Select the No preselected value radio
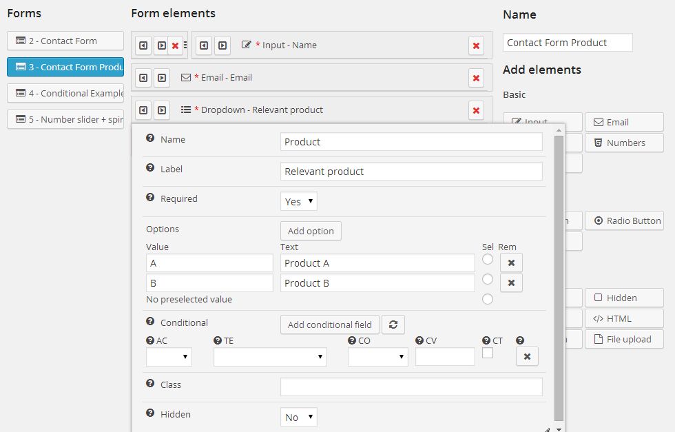This screenshot has width=675, height=432. click(488, 299)
